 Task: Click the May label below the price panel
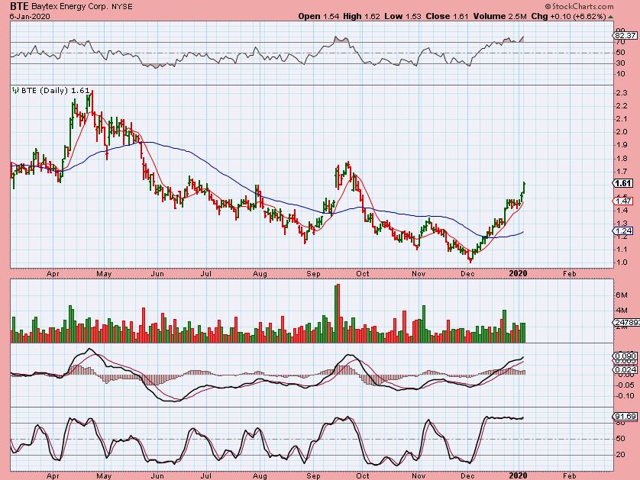click(104, 274)
